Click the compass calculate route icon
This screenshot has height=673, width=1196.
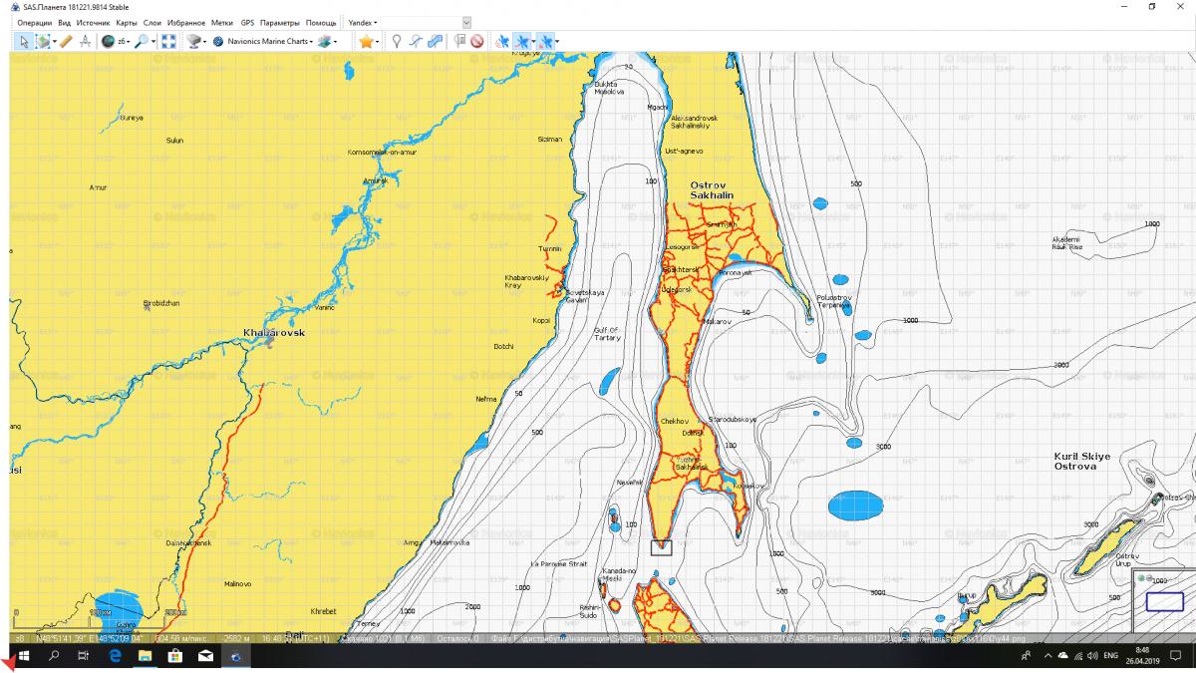[x=85, y=41]
